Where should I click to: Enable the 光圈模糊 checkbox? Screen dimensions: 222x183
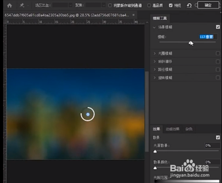[x=218, y=53]
